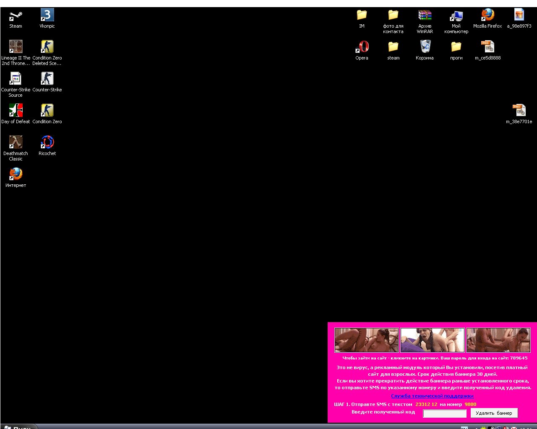
Task: Select the m_38e7701e PNG file icon
Action: 519,114
